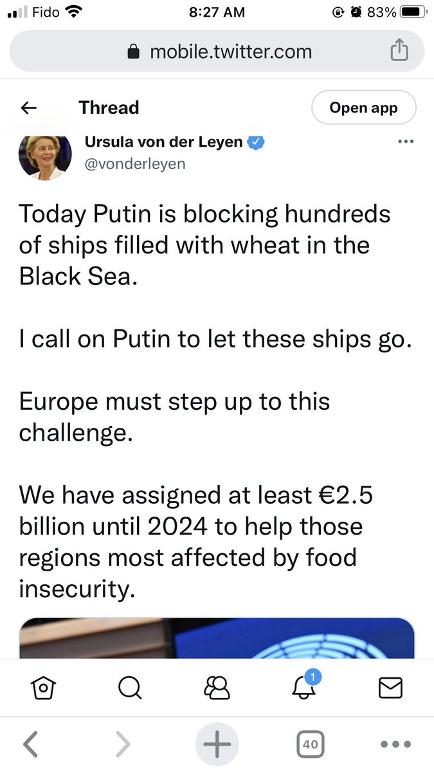The image size is (434, 772).
Task: Open a new browser tab with plus
Action: [217, 744]
